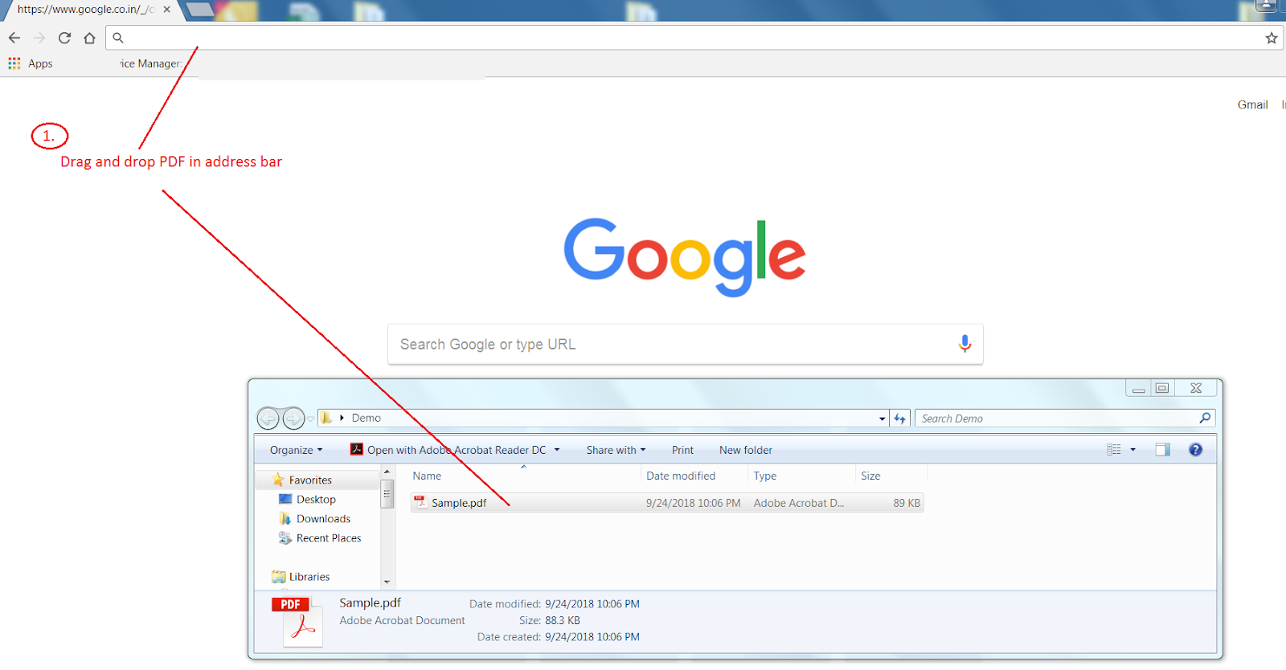Click the Google logo
This screenshot has width=1286, height=670.
point(685,256)
